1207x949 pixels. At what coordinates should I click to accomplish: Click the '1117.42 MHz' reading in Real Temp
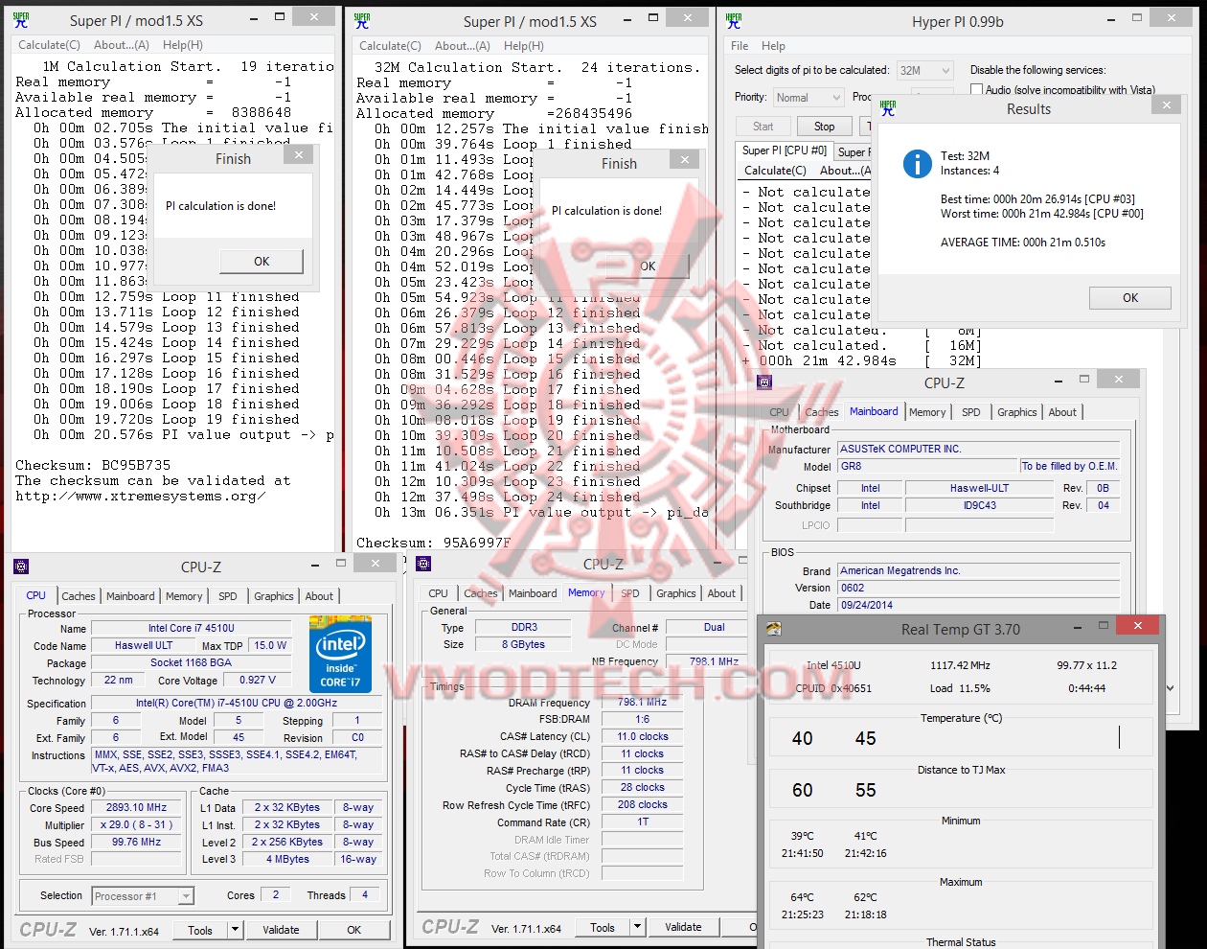[x=960, y=665]
